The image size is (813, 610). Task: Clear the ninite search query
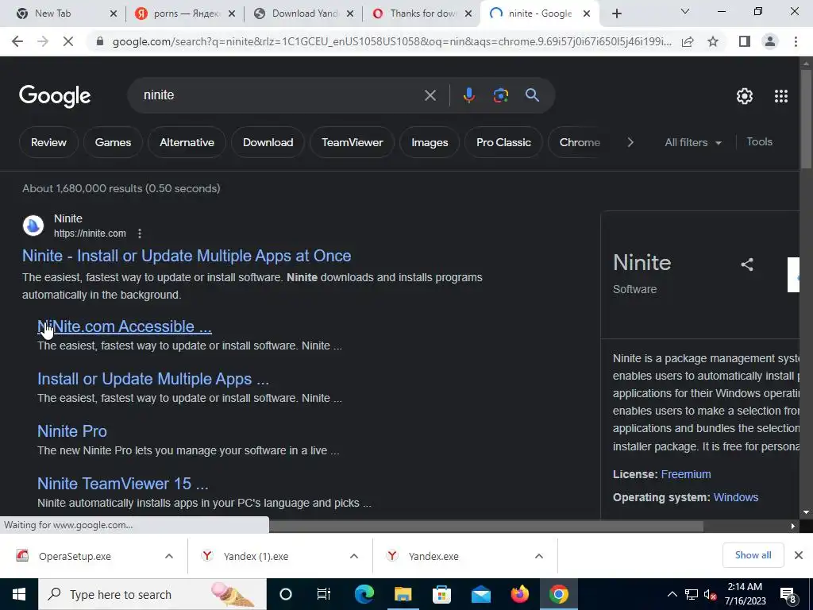[430, 95]
